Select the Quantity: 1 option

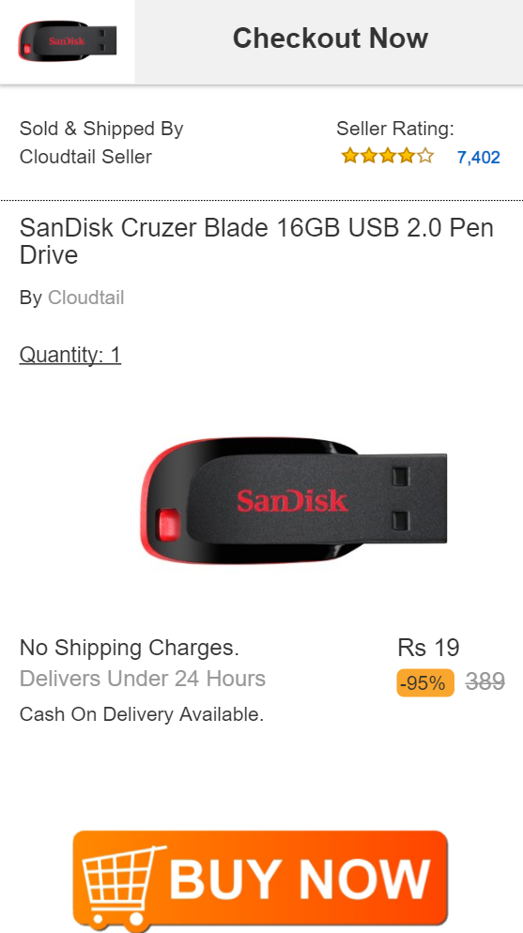tap(70, 355)
